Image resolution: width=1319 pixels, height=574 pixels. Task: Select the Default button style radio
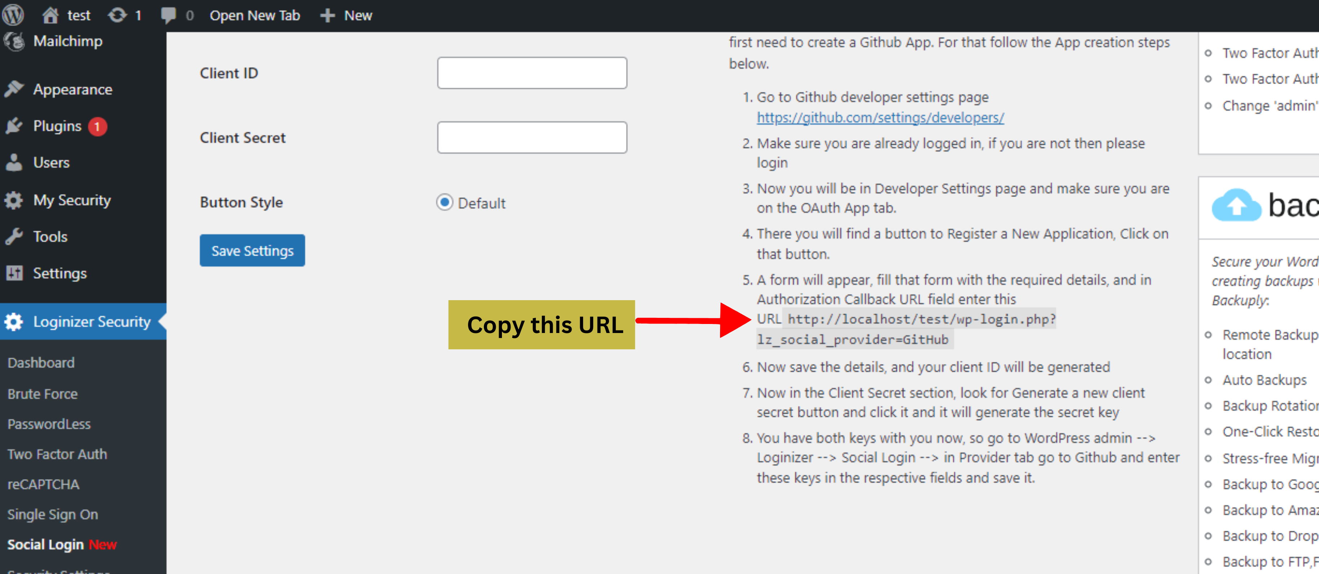tap(445, 202)
